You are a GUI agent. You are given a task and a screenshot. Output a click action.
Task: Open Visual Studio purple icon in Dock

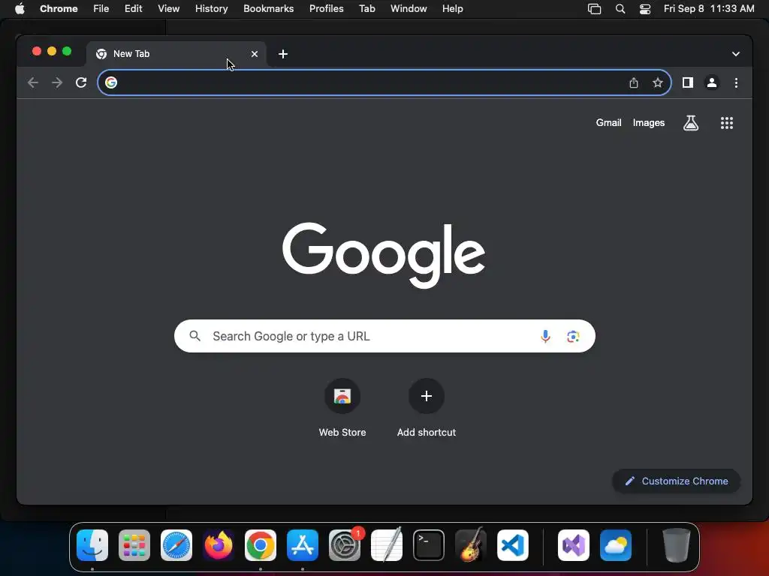point(573,545)
